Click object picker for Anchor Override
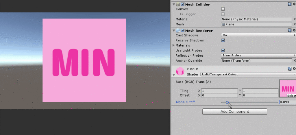The height and width of the screenshot is (135, 296). coord(295,61)
